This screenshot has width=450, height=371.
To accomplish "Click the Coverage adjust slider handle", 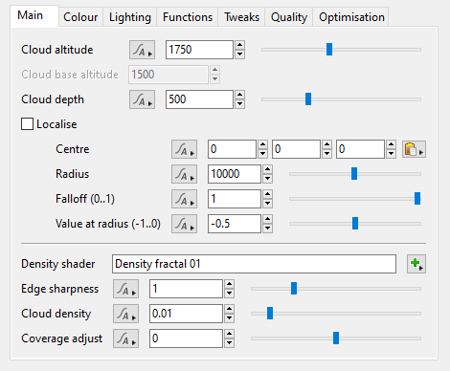I will pos(336,338).
